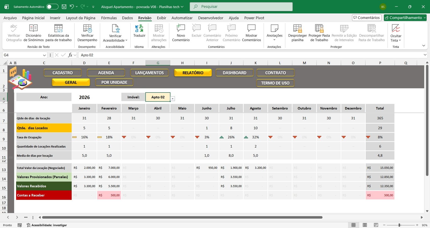Switch to Normal view in status bar
The width and height of the screenshot is (430, 228).
click(x=353, y=225)
